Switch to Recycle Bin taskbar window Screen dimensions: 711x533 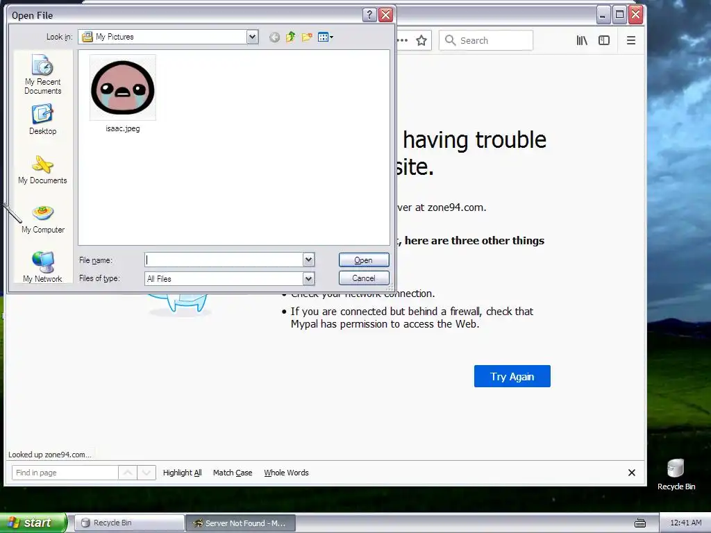point(128,523)
